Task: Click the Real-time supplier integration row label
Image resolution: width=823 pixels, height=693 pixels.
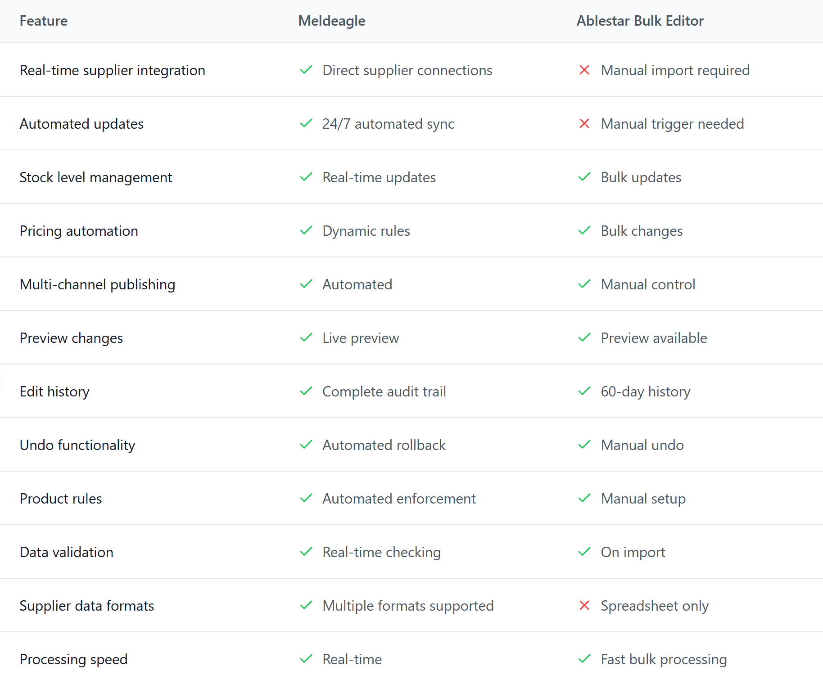Action: [113, 71]
